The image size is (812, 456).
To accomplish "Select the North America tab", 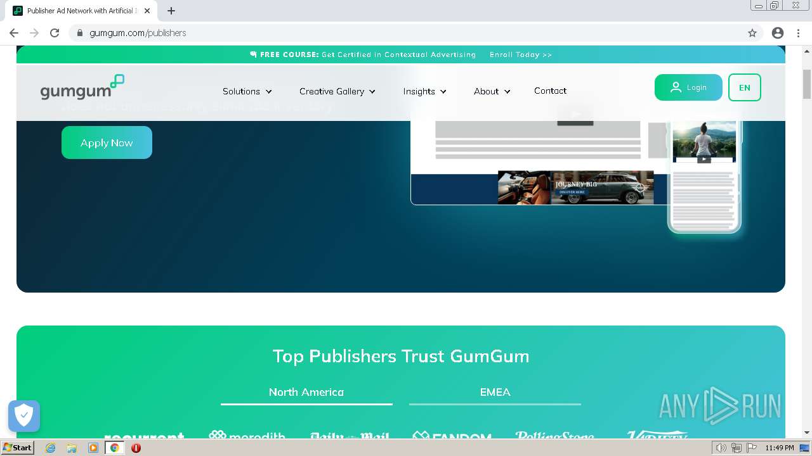I will coord(306,393).
